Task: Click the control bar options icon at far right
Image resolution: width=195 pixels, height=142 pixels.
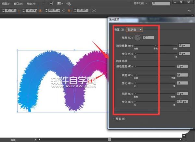Action: (189, 11)
